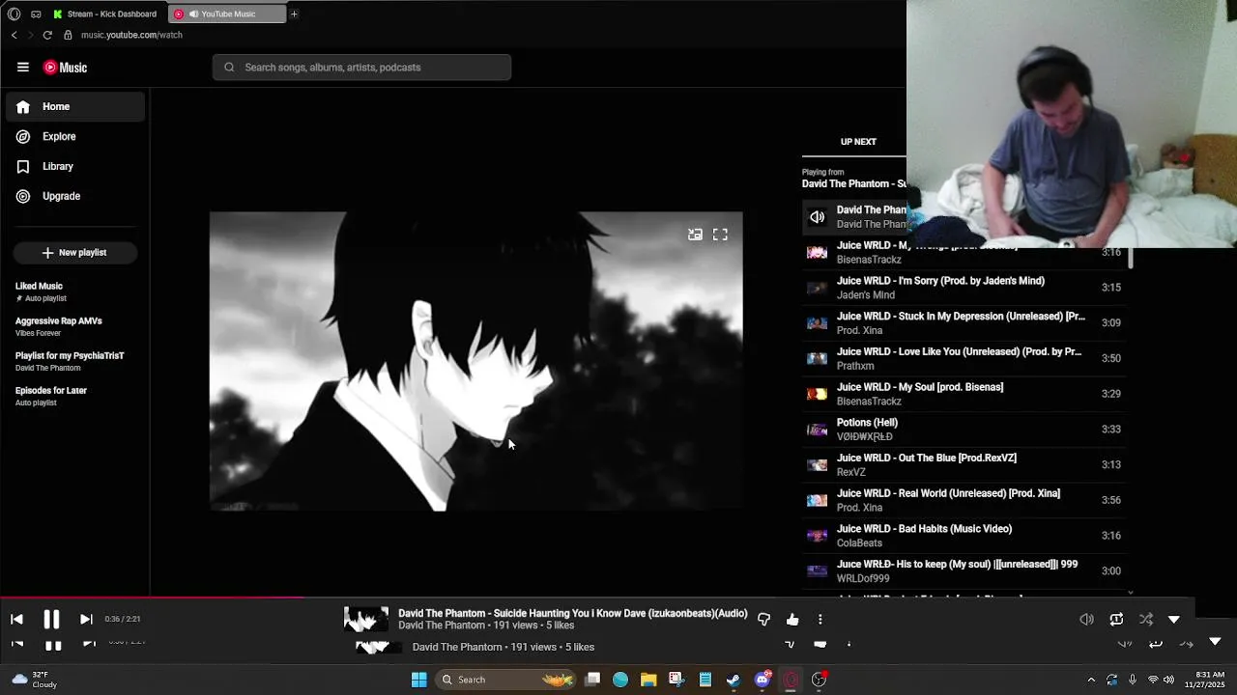
Task: Open the weather widget showing 32°F
Action: (34, 680)
